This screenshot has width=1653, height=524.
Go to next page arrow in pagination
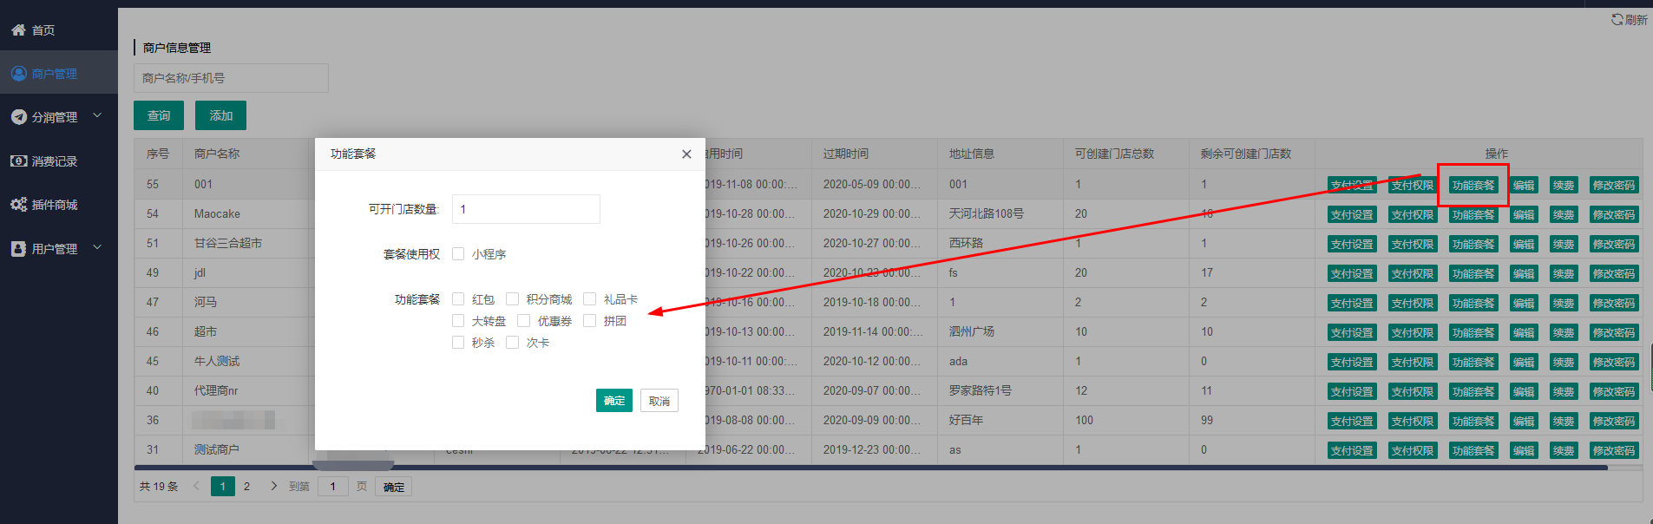coord(274,486)
